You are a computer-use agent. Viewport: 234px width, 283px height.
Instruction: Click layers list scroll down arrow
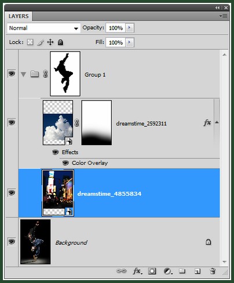224,262
